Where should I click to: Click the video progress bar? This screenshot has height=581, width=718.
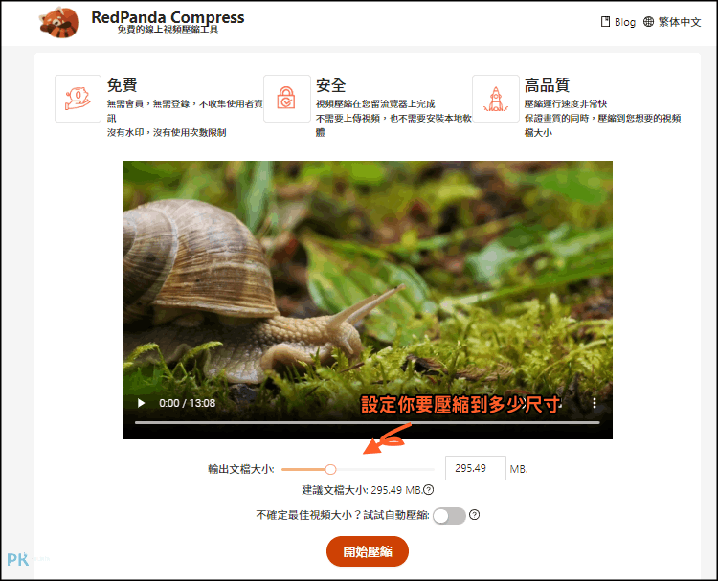tap(368, 422)
